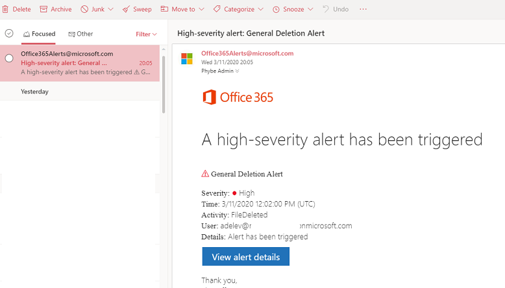Screen dimensions: 505x288
Task: Click Details: Alert has been triggered text
Action: click(254, 237)
